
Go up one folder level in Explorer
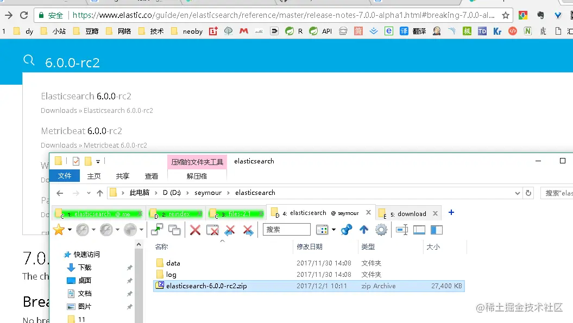[100, 193]
